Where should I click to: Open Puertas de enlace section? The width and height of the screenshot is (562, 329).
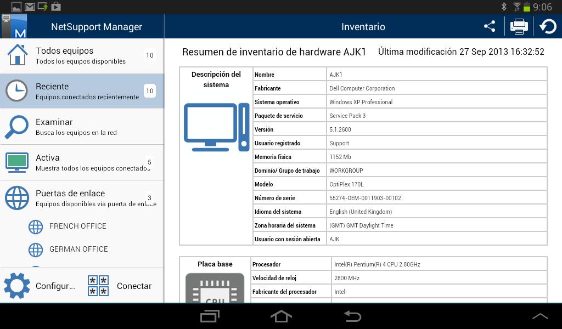[x=82, y=198]
